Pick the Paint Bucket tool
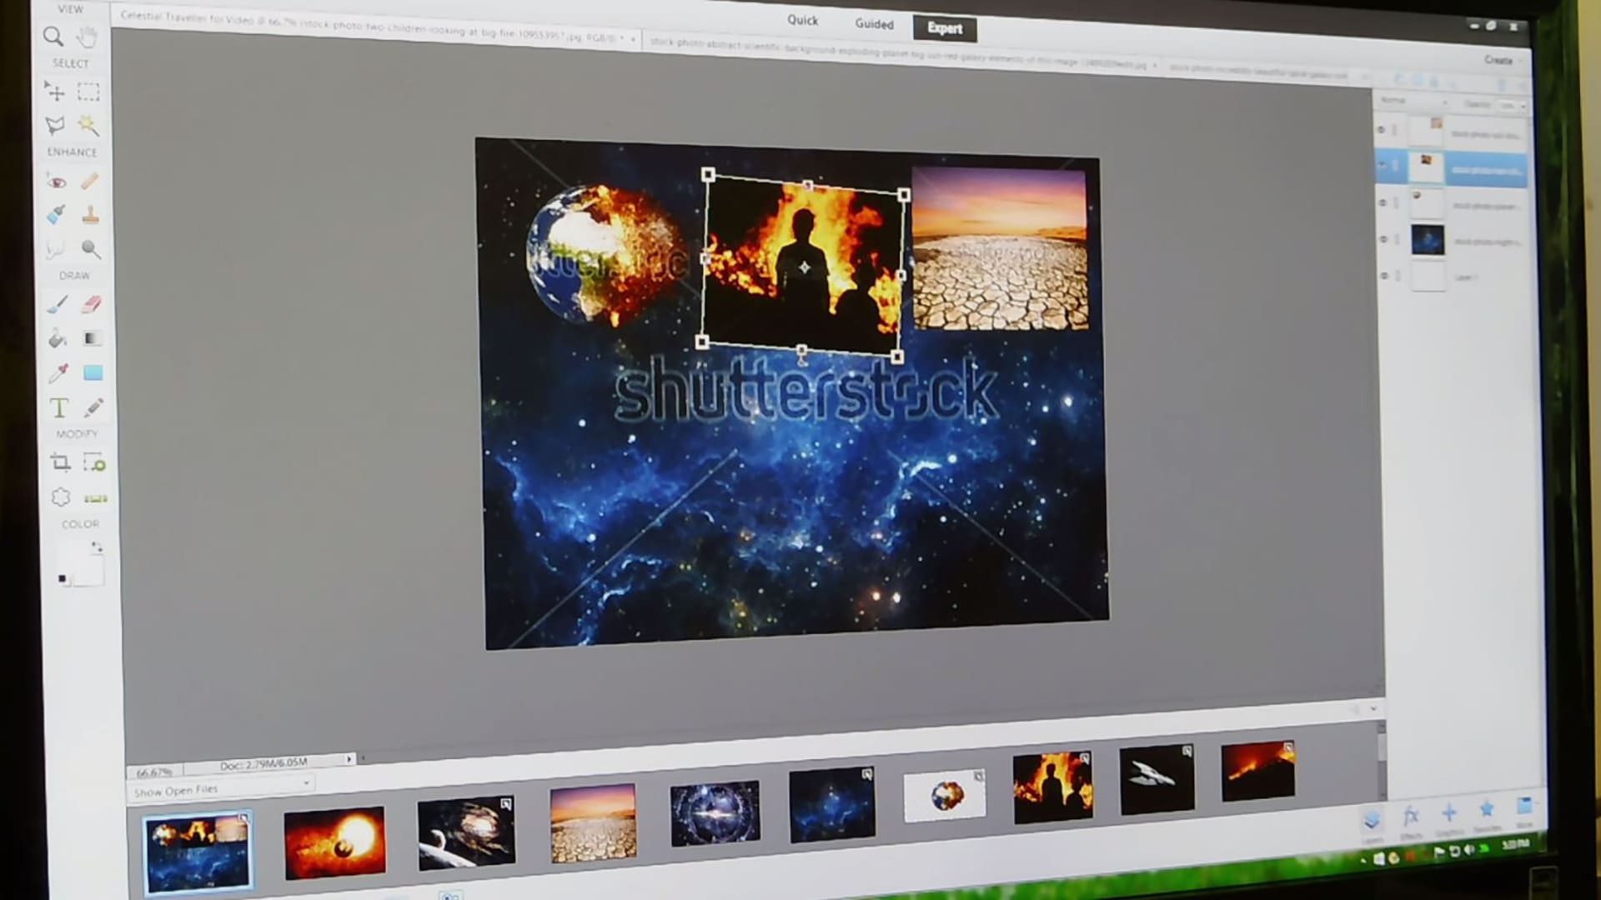This screenshot has width=1601, height=900. pyautogui.click(x=57, y=338)
